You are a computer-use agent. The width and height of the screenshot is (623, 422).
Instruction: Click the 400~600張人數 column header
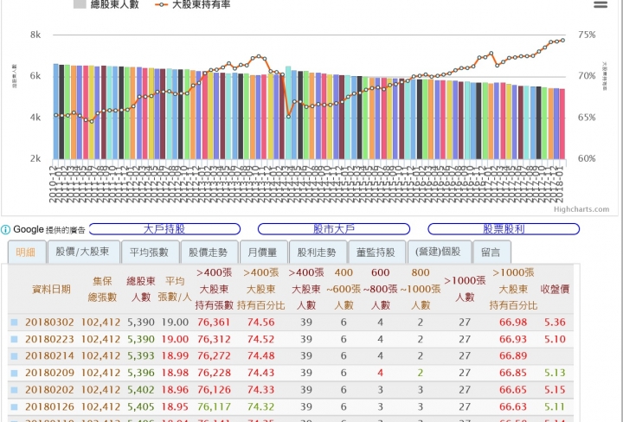(344, 289)
